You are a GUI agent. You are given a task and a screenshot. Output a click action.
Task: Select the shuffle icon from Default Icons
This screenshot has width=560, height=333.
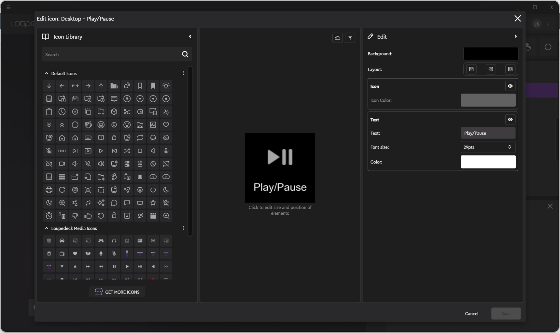[x=127, y=151]
